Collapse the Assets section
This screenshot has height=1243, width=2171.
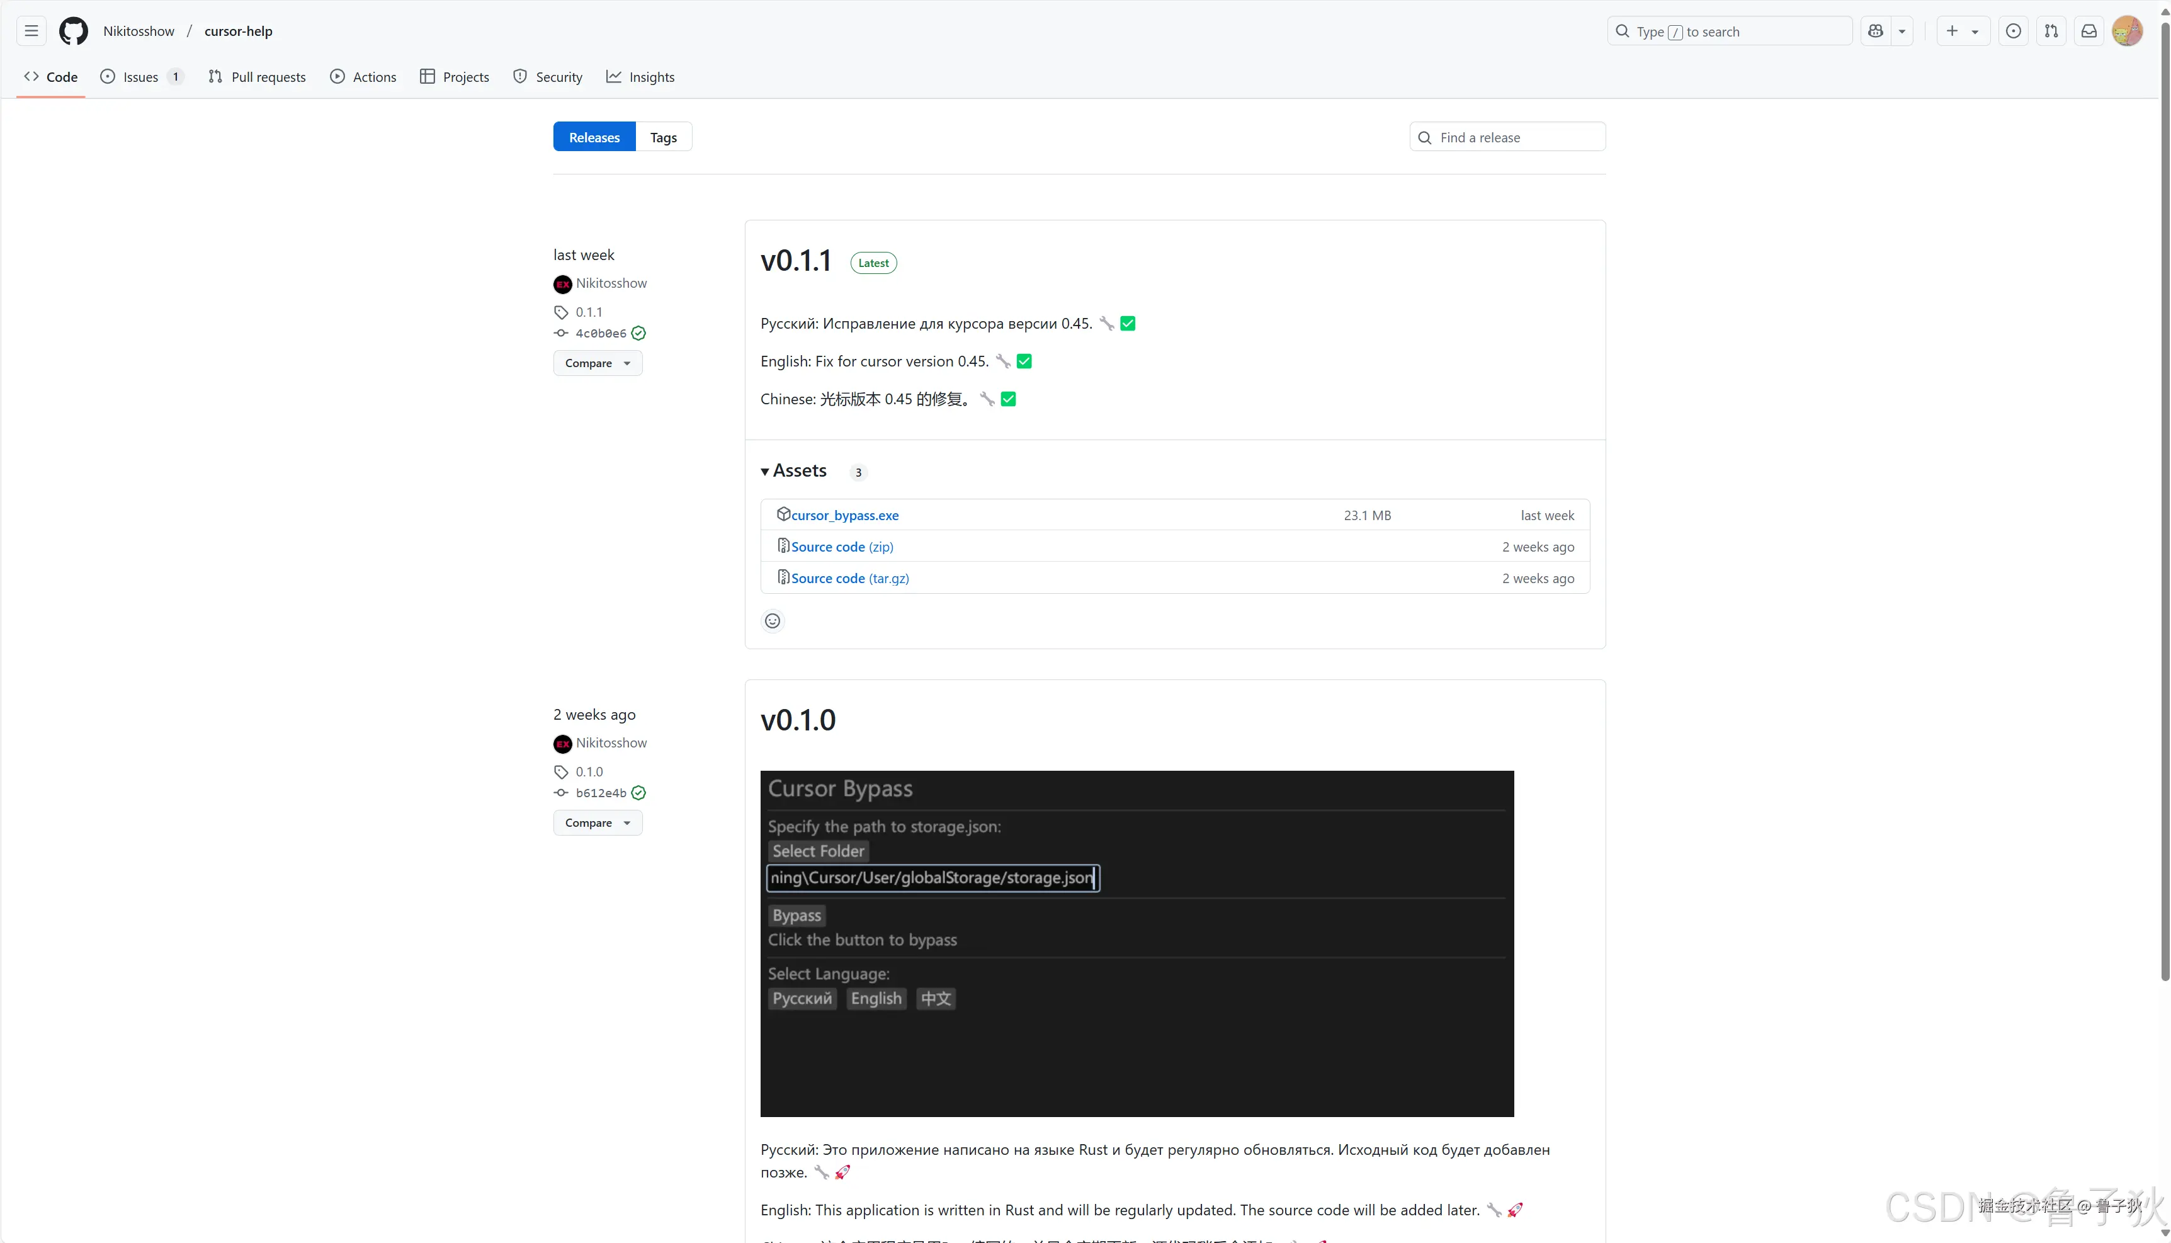pos(793,471)
